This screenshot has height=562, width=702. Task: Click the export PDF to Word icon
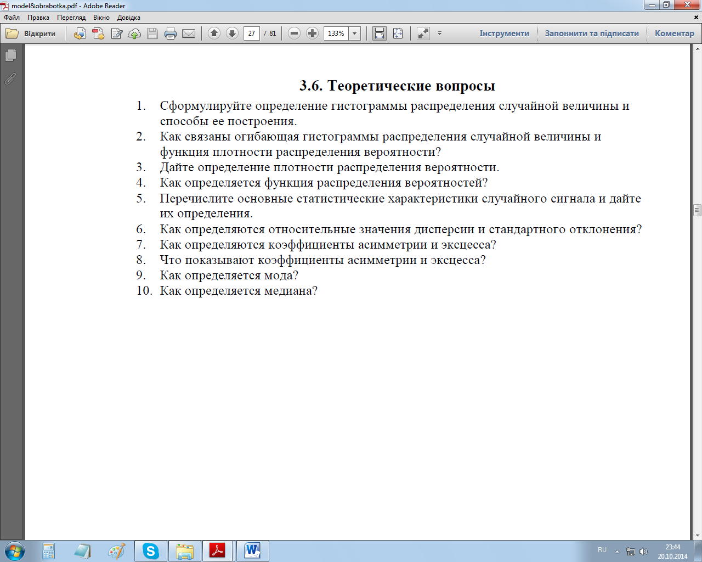pos(80,33)
